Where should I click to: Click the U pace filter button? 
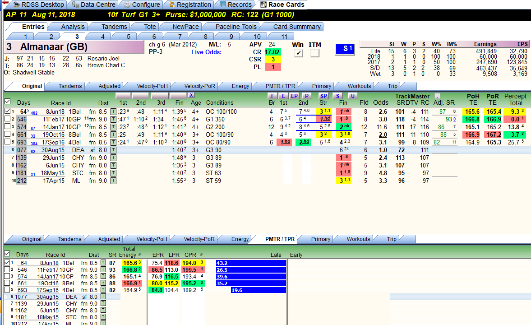click(352, 96)
